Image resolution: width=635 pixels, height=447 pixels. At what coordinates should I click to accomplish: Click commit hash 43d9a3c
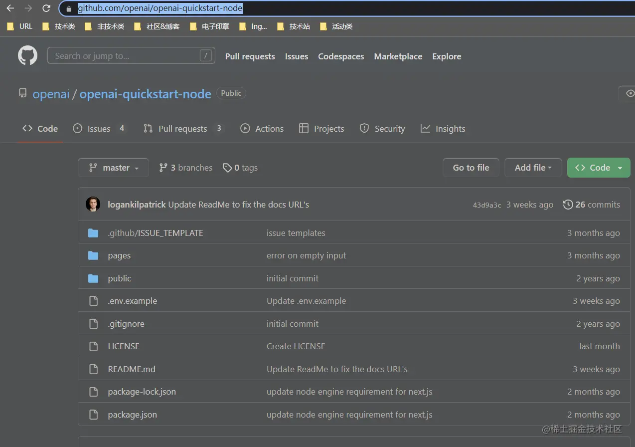click(487, 205)
